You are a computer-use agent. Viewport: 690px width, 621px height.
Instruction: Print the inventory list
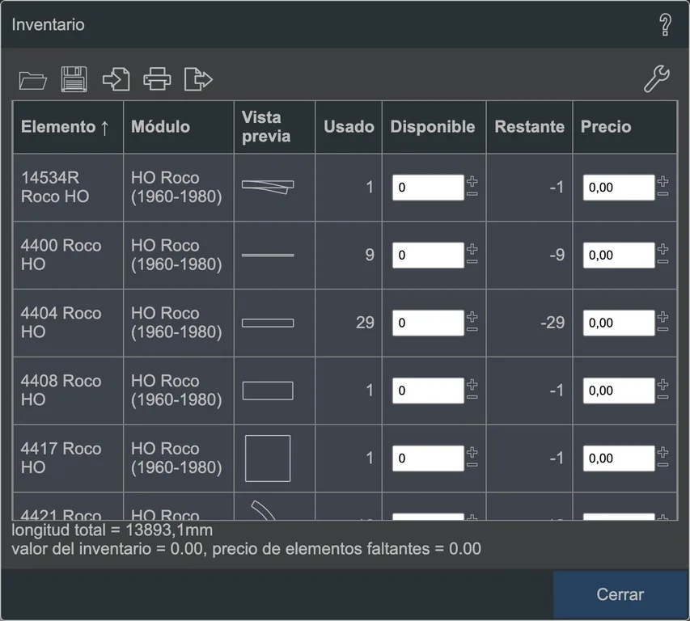pos(157,79)
